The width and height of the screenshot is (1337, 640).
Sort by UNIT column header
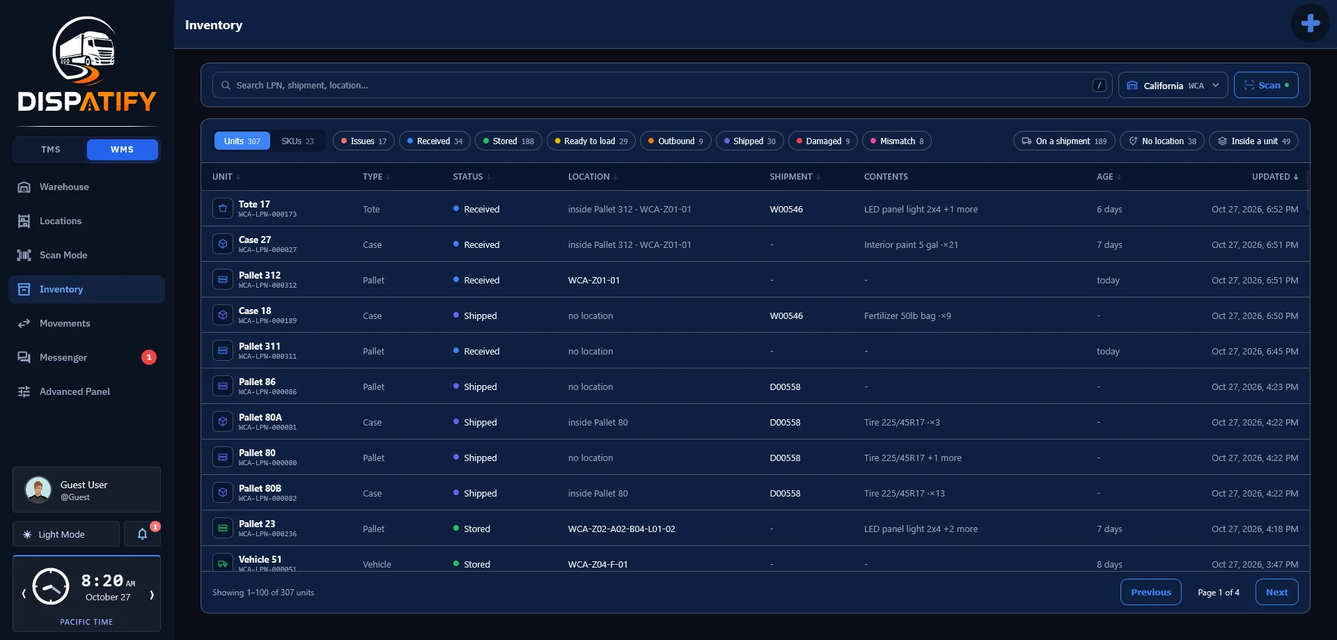(226, 177)
